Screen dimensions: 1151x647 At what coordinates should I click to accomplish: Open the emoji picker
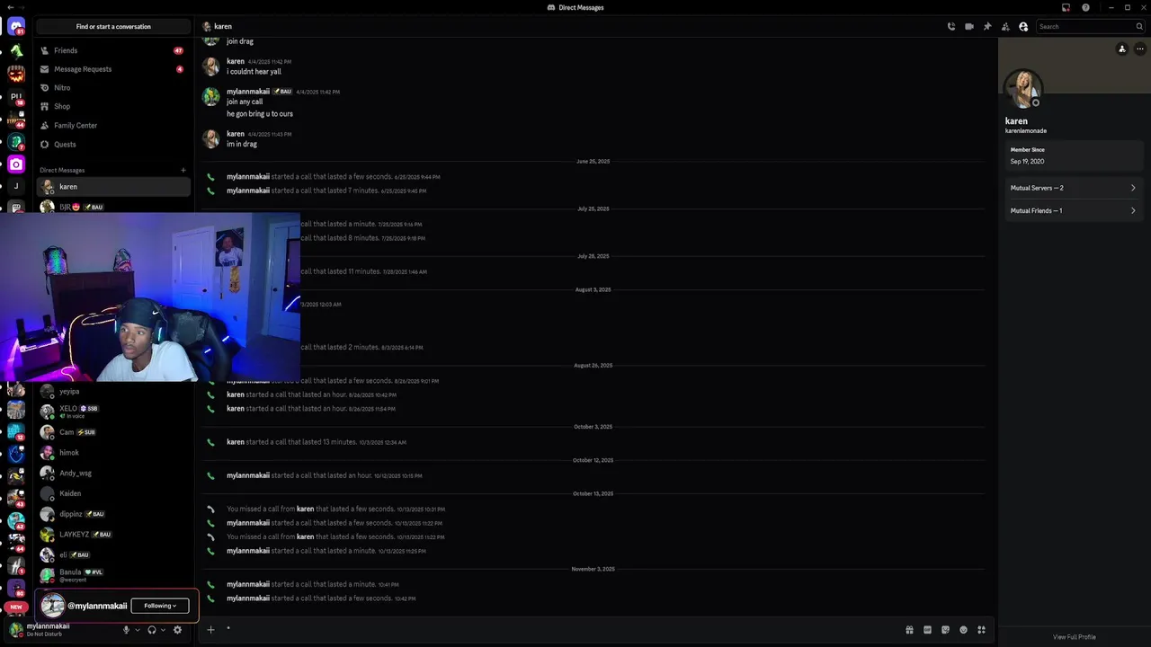963,630
